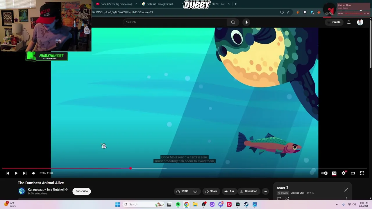Image resolution: width=372 pixels, height=209 pixels.
Task: Click the Windows taskbar Search box
Action: point(144,204)
